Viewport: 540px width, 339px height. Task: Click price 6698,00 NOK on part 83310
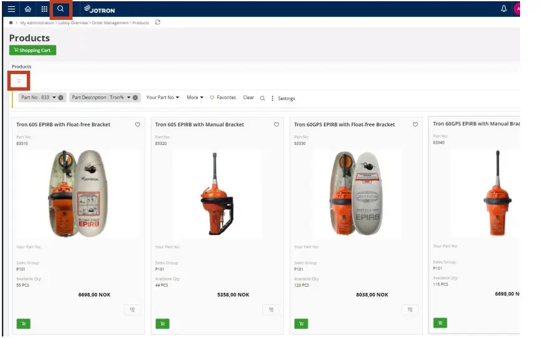click(x=95, y=295)
